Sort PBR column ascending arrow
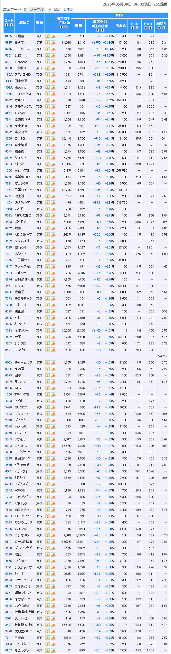This screenshot has width=171, height=654. click(146, 28)
